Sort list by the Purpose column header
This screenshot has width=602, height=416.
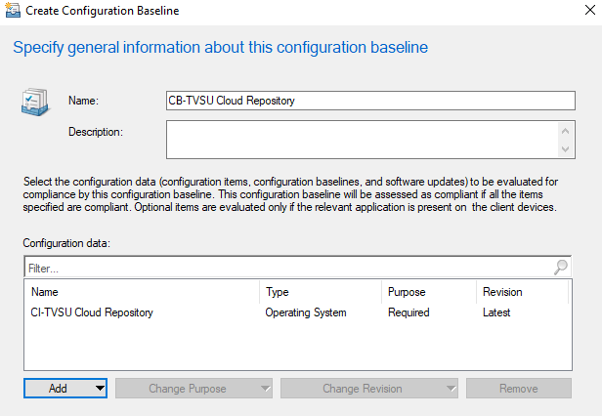pos(428,291)
